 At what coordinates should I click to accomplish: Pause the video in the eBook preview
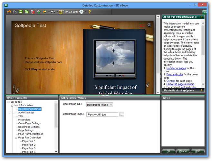[x=115, y=75]
